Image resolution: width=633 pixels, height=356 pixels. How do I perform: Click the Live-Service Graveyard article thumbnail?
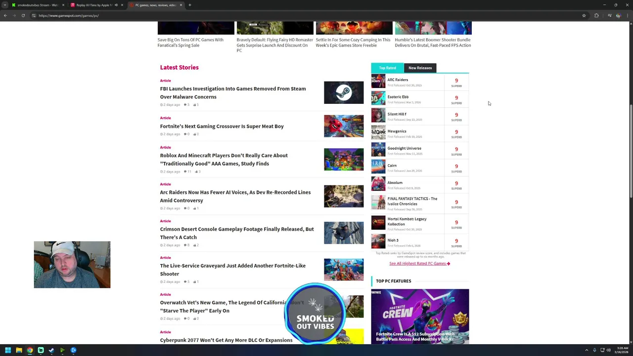click(344, 269)
